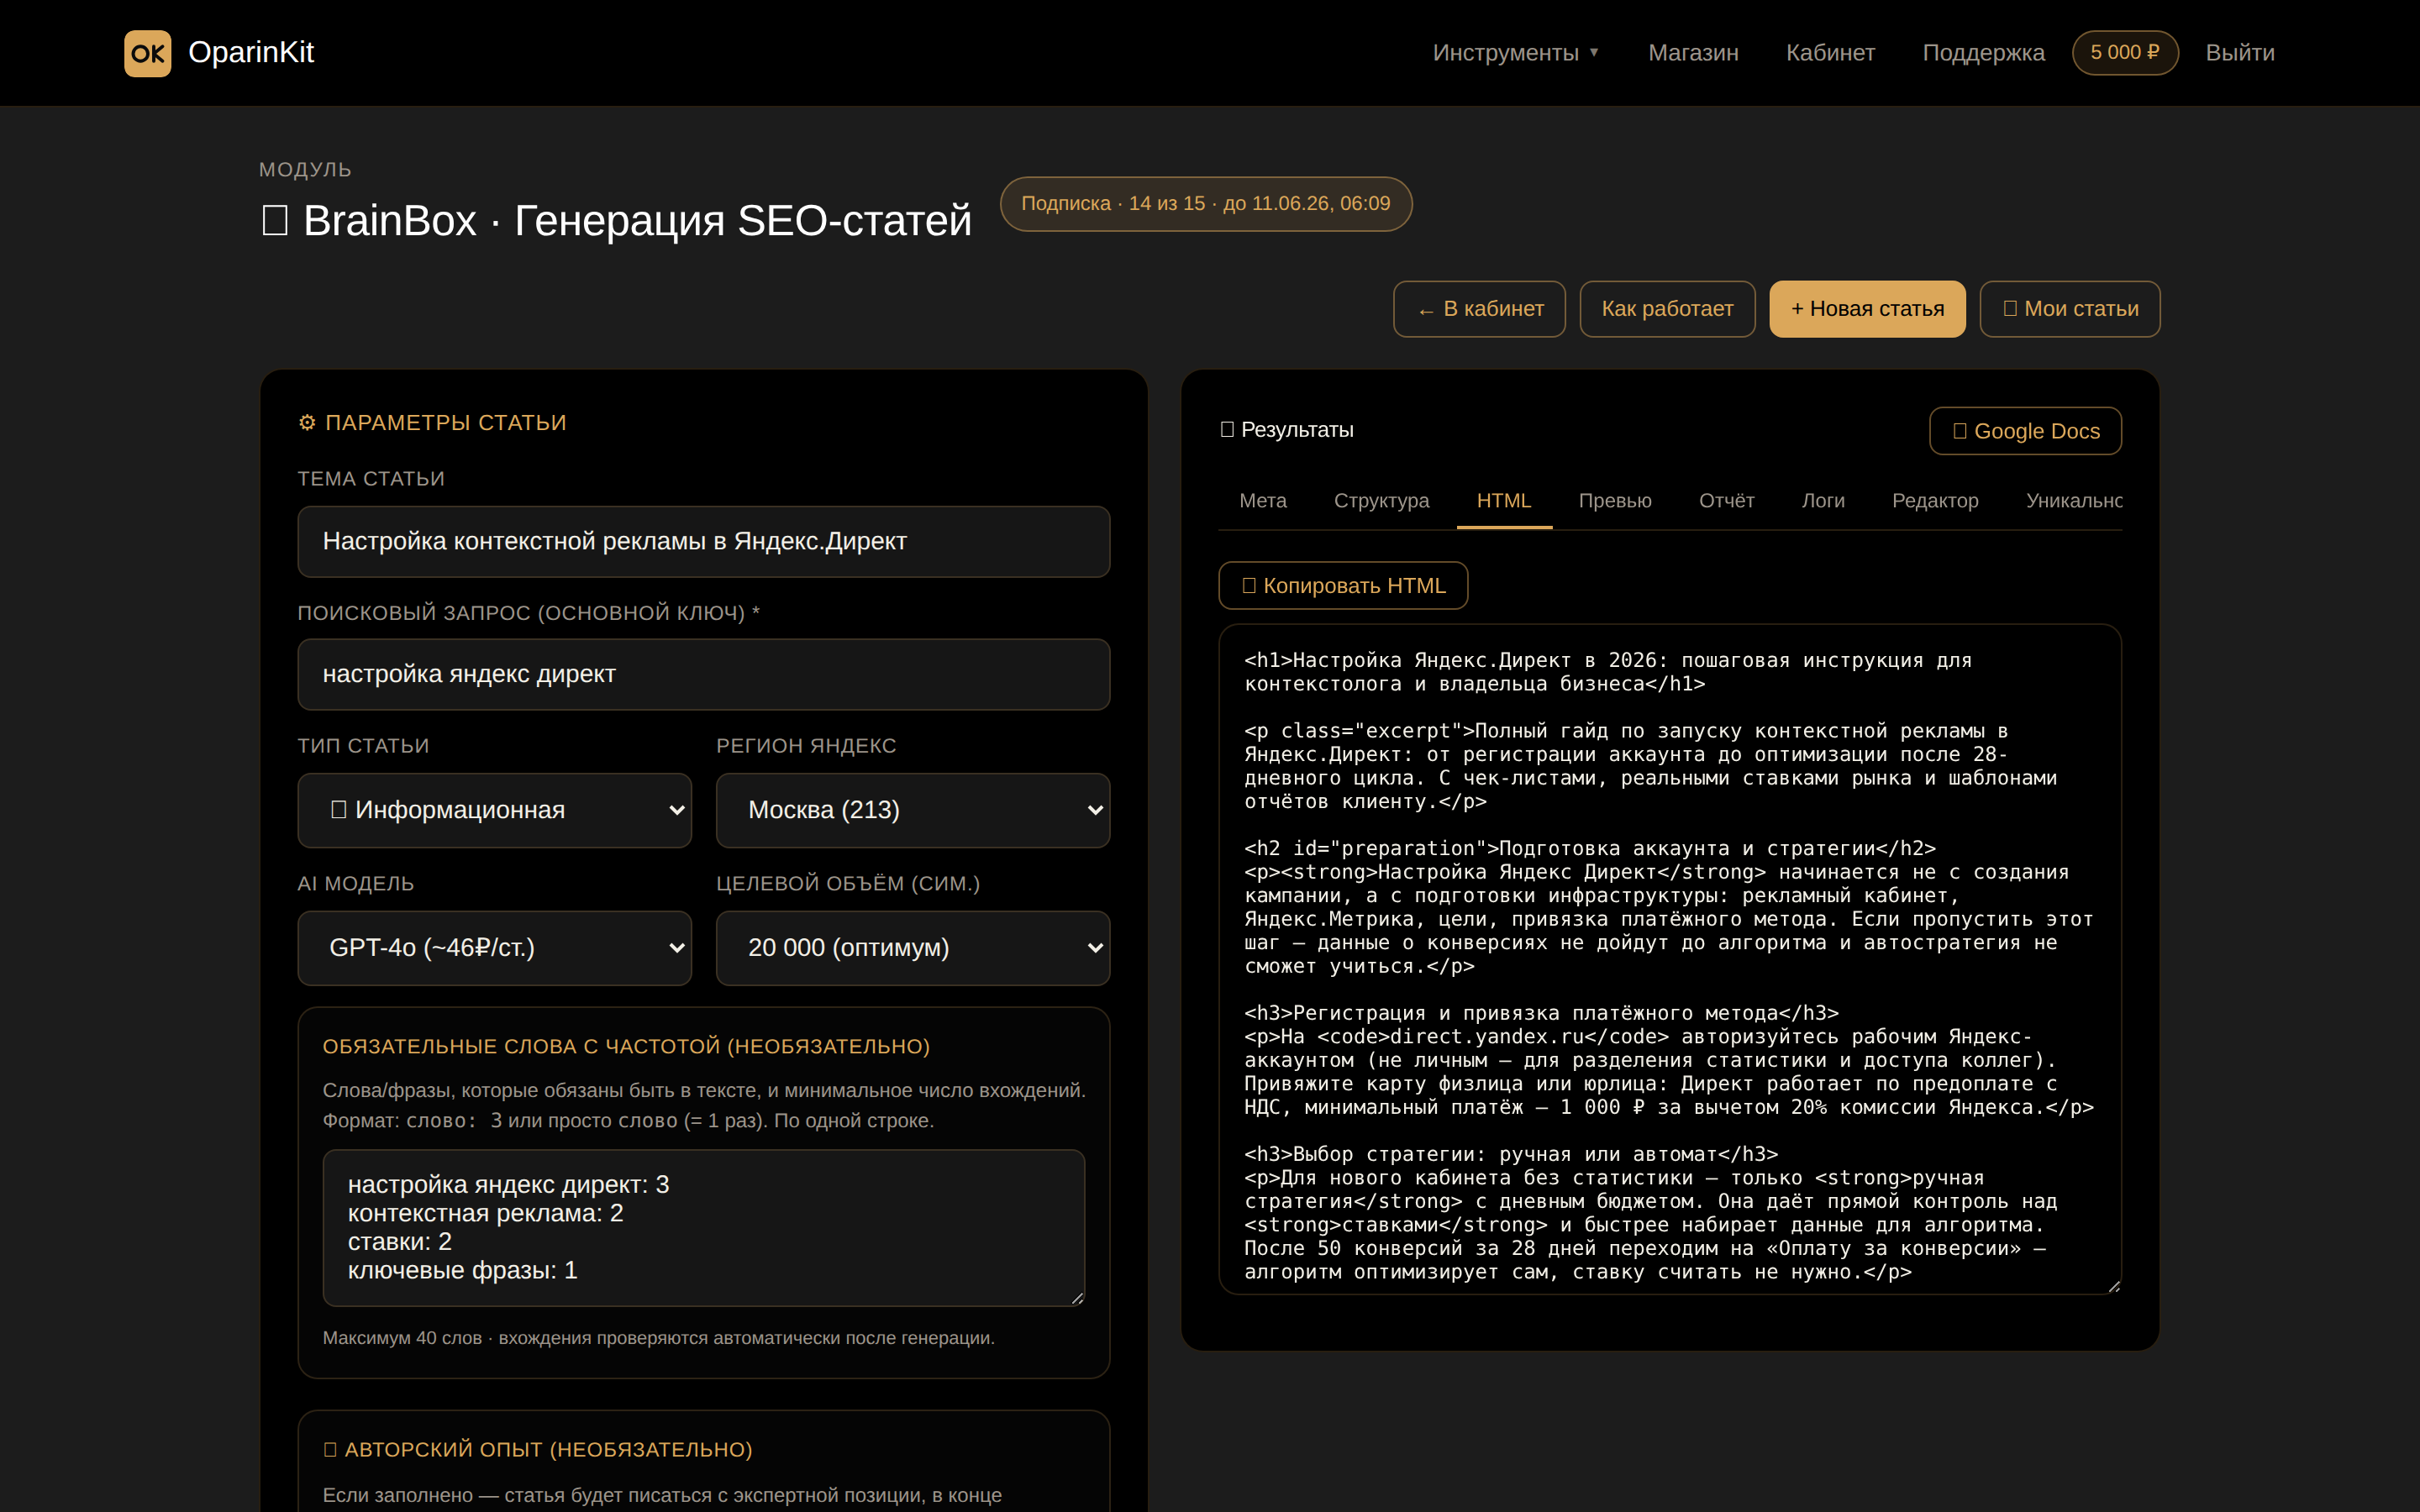Screen dimensions: 2420x1512
Task: Click Выйти to log out
Action: click(2240, 53)
